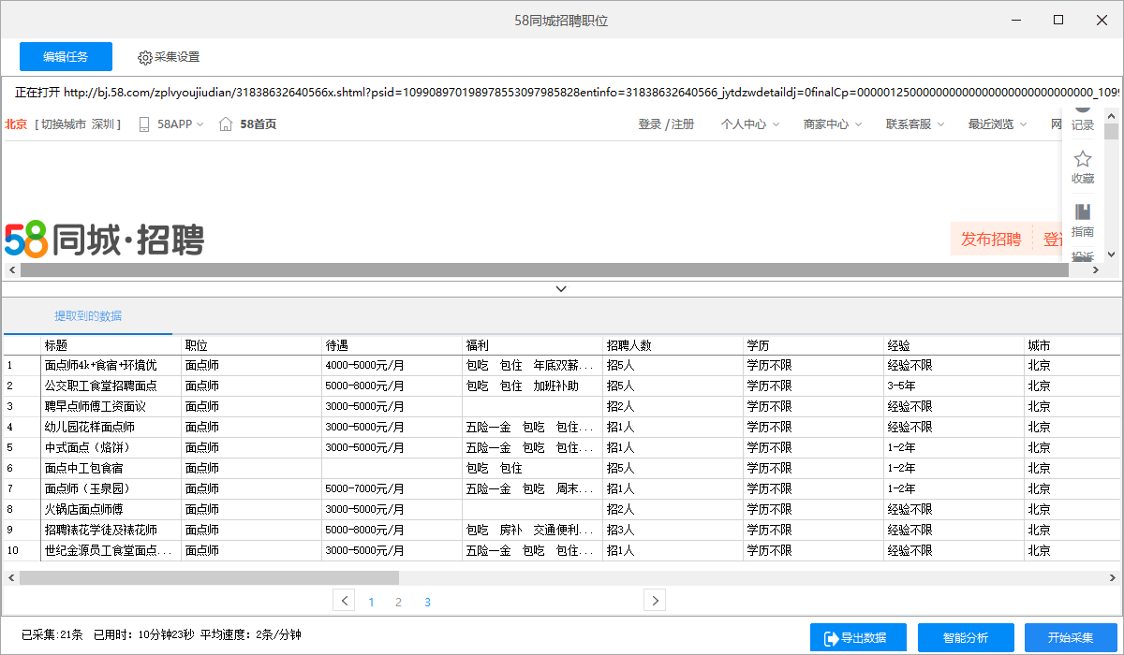The height and width of the screenshot is (655, 1124).
Task: Click the data table horizontal scrollbar
Action: (562, 578)
